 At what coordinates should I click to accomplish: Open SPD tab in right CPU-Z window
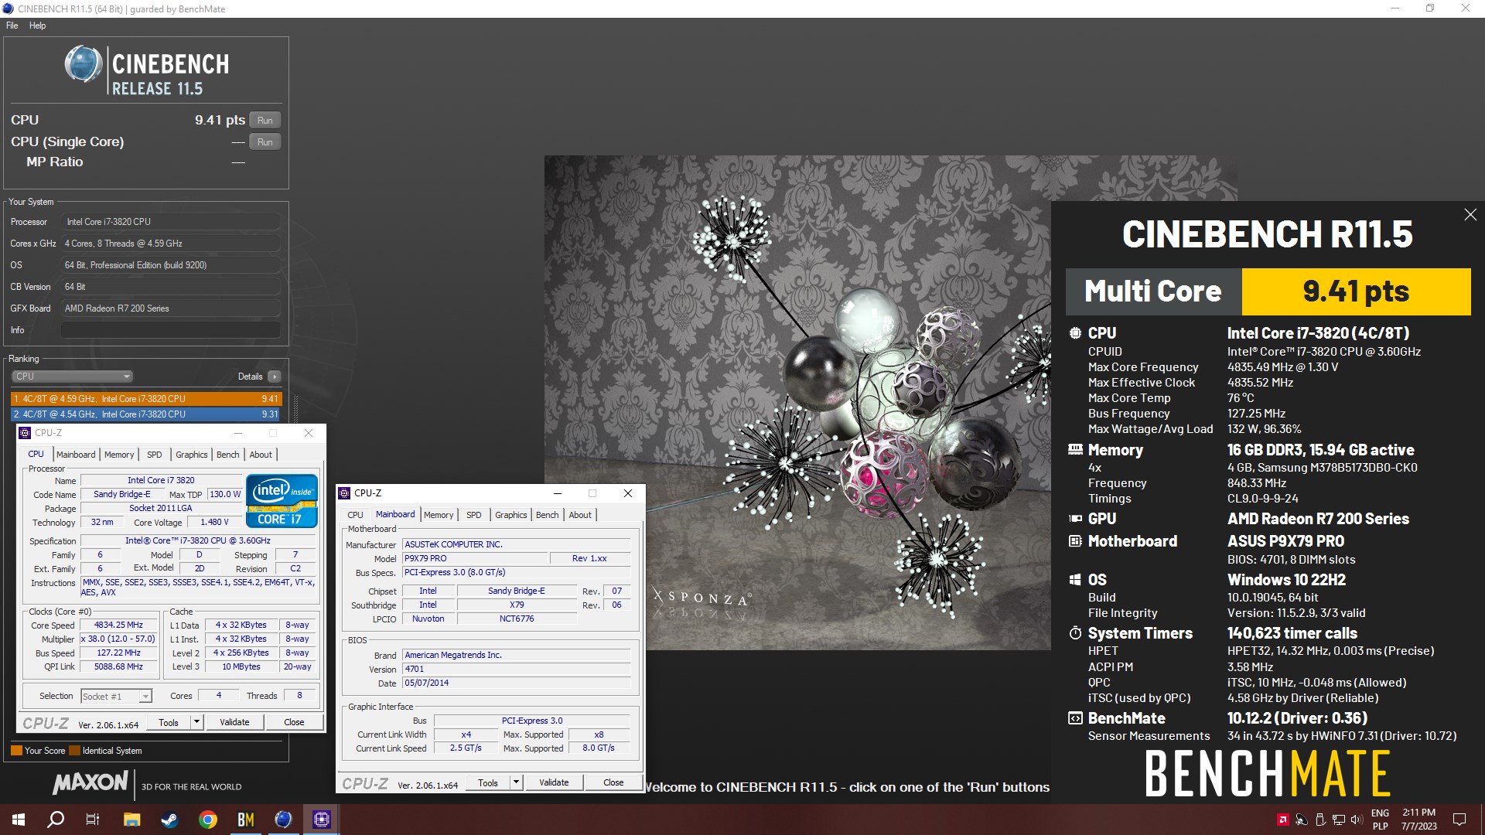pos(474,515)
